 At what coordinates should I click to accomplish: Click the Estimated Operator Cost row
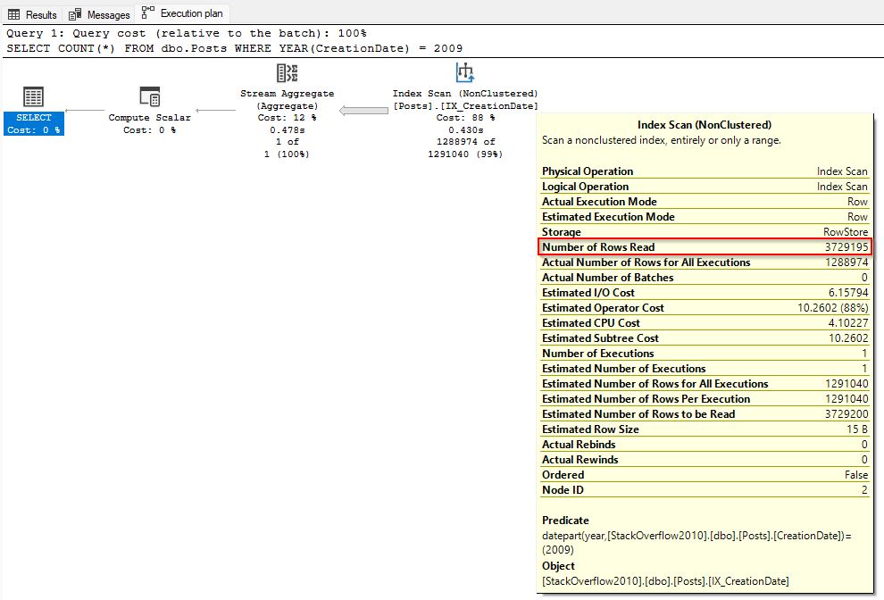point(705,308)
